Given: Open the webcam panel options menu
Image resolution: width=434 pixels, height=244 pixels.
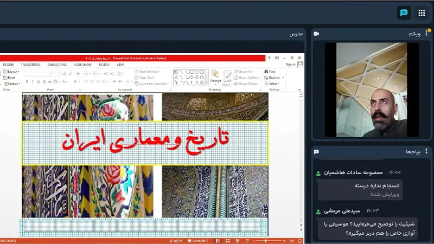Looking at the screenshot, I should (426, 34).
